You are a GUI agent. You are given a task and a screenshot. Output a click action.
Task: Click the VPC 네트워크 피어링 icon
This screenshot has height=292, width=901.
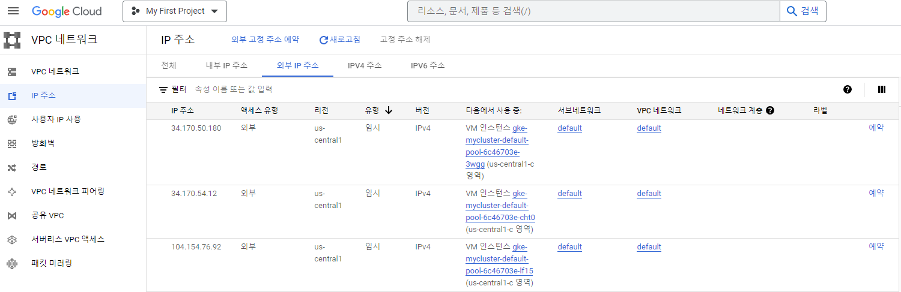[11, 192]
